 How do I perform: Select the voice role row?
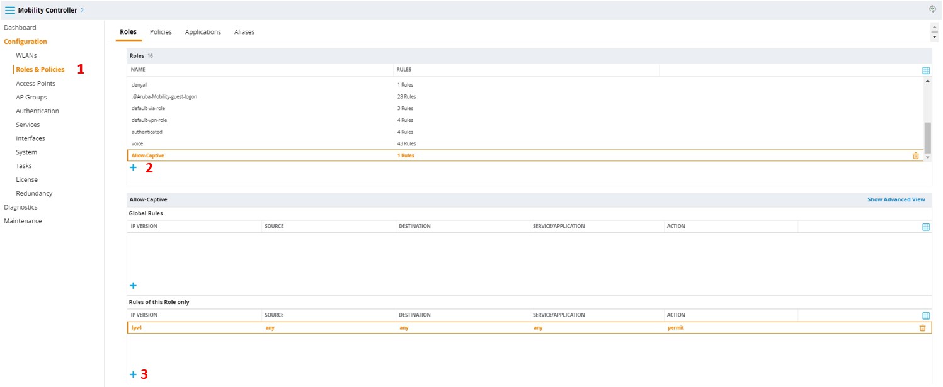[137, 144]
